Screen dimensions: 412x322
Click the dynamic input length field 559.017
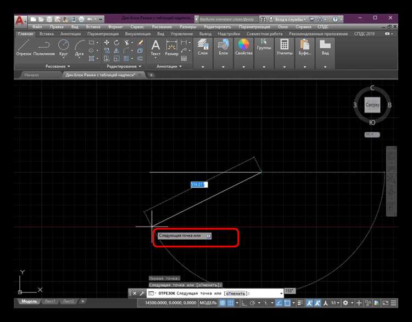199,185
